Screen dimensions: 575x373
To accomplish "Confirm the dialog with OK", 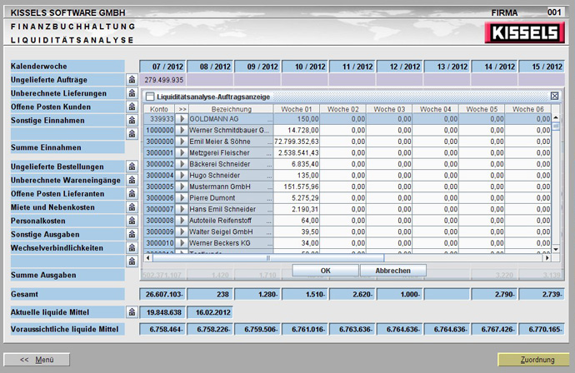I will 325,271.
